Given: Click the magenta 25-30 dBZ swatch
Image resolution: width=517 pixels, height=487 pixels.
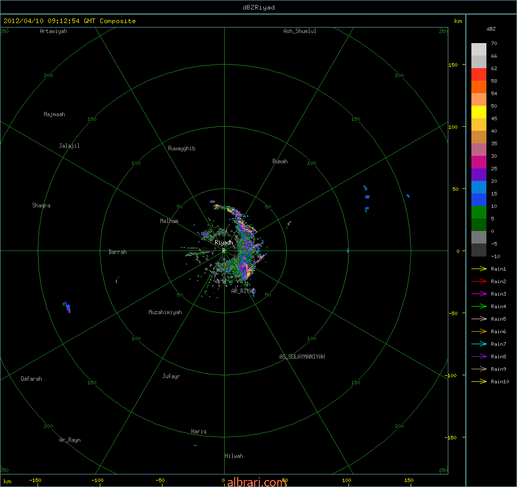Looking at the screenshot, I should point(479,162).
